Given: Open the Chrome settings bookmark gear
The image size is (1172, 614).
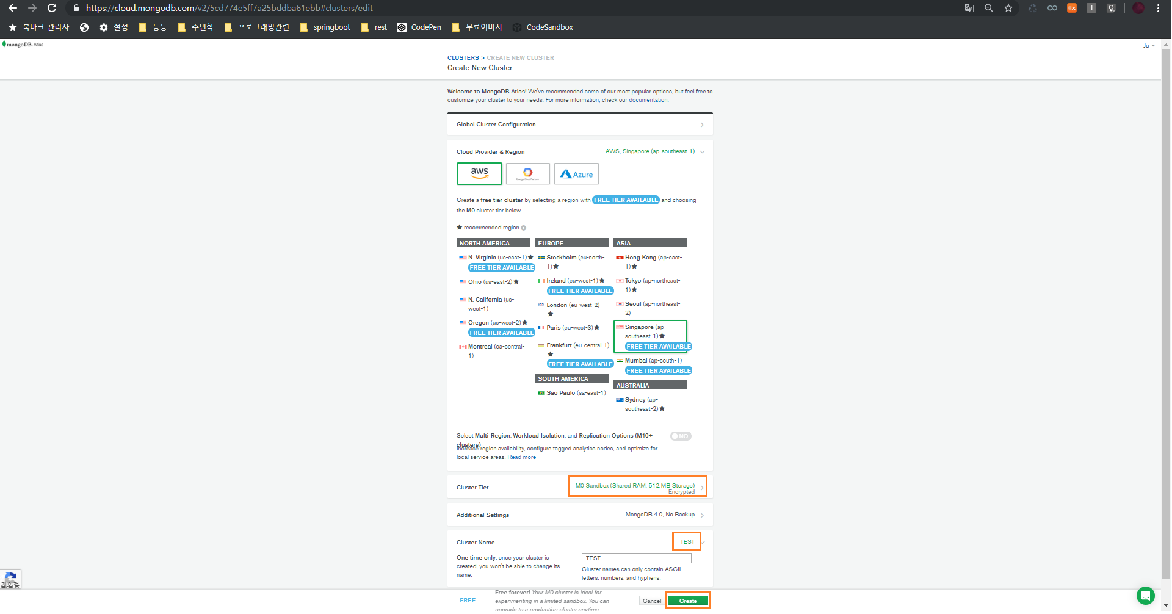Looking at the screenshot, I should click(114, 27).
